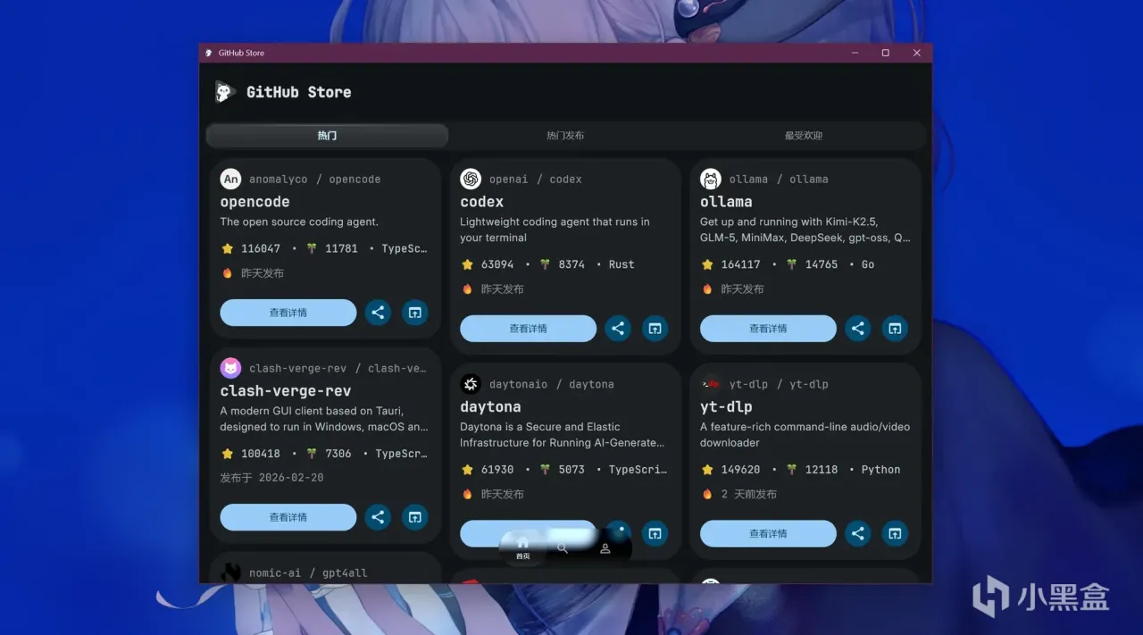Click "openai / codex" repo path
This screenshot has height=635, width=1143.
pyautogui.click(x=536, y=180)
